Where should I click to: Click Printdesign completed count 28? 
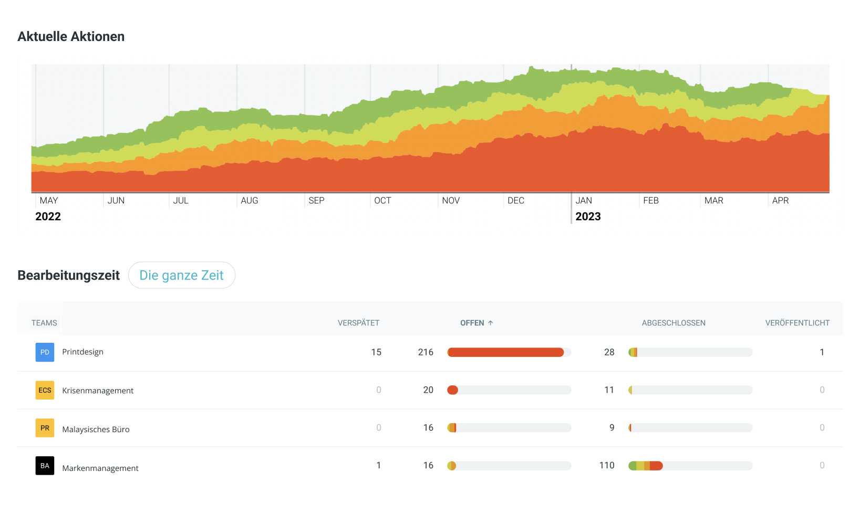click(x=609, y=352)
